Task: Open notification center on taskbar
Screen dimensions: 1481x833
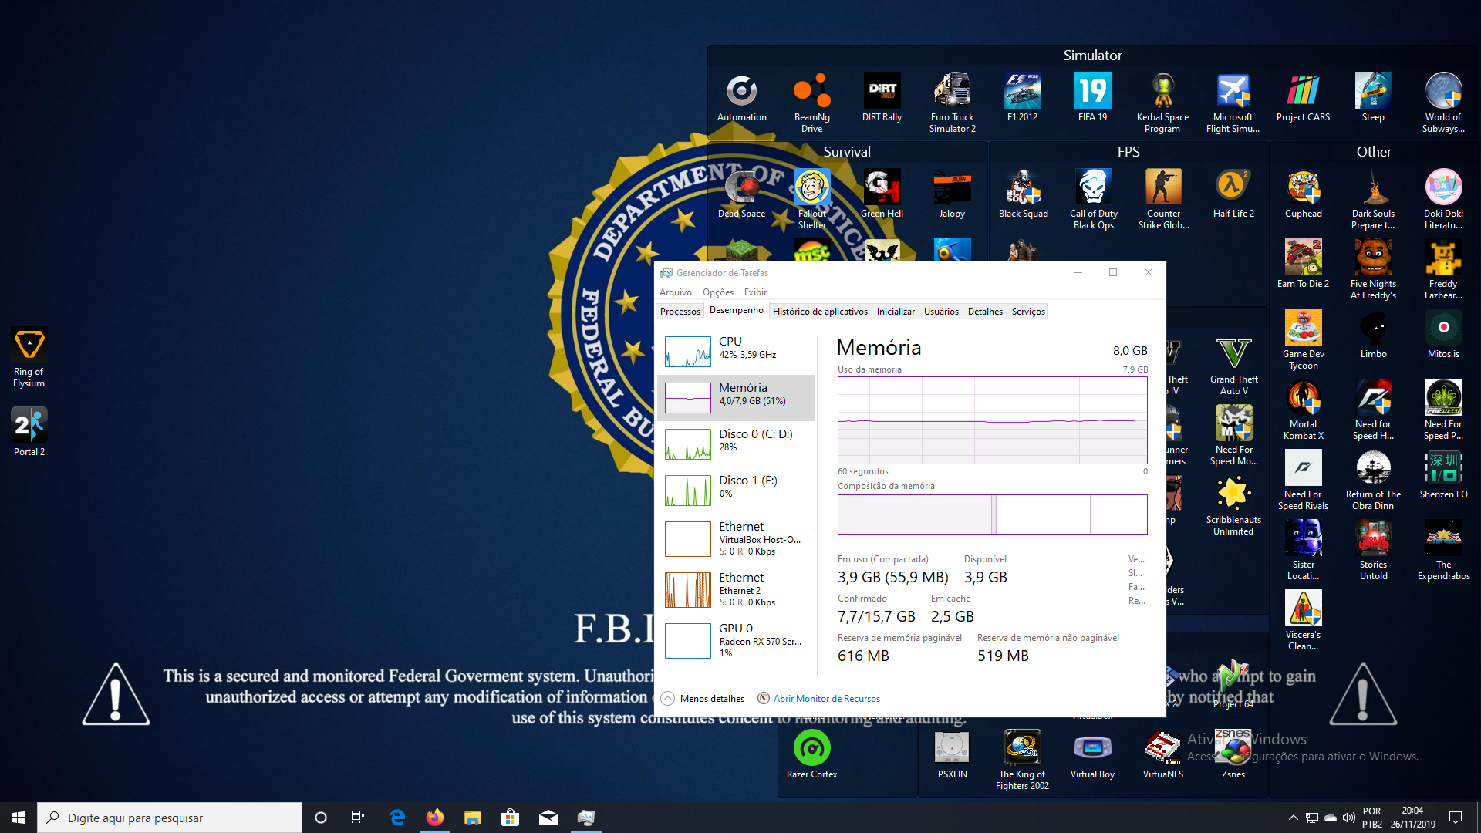Action: click(1456, 818)
